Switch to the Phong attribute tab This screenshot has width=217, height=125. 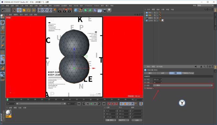188,73
